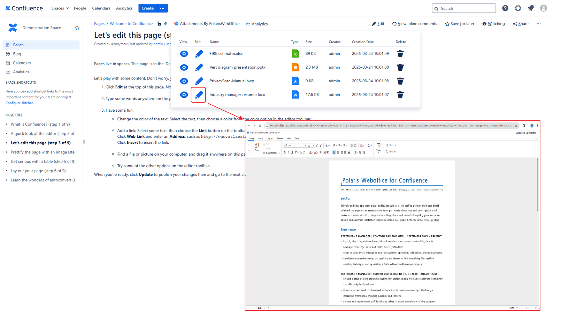Open 'A quick look at the editor' page

pos(43,133)
